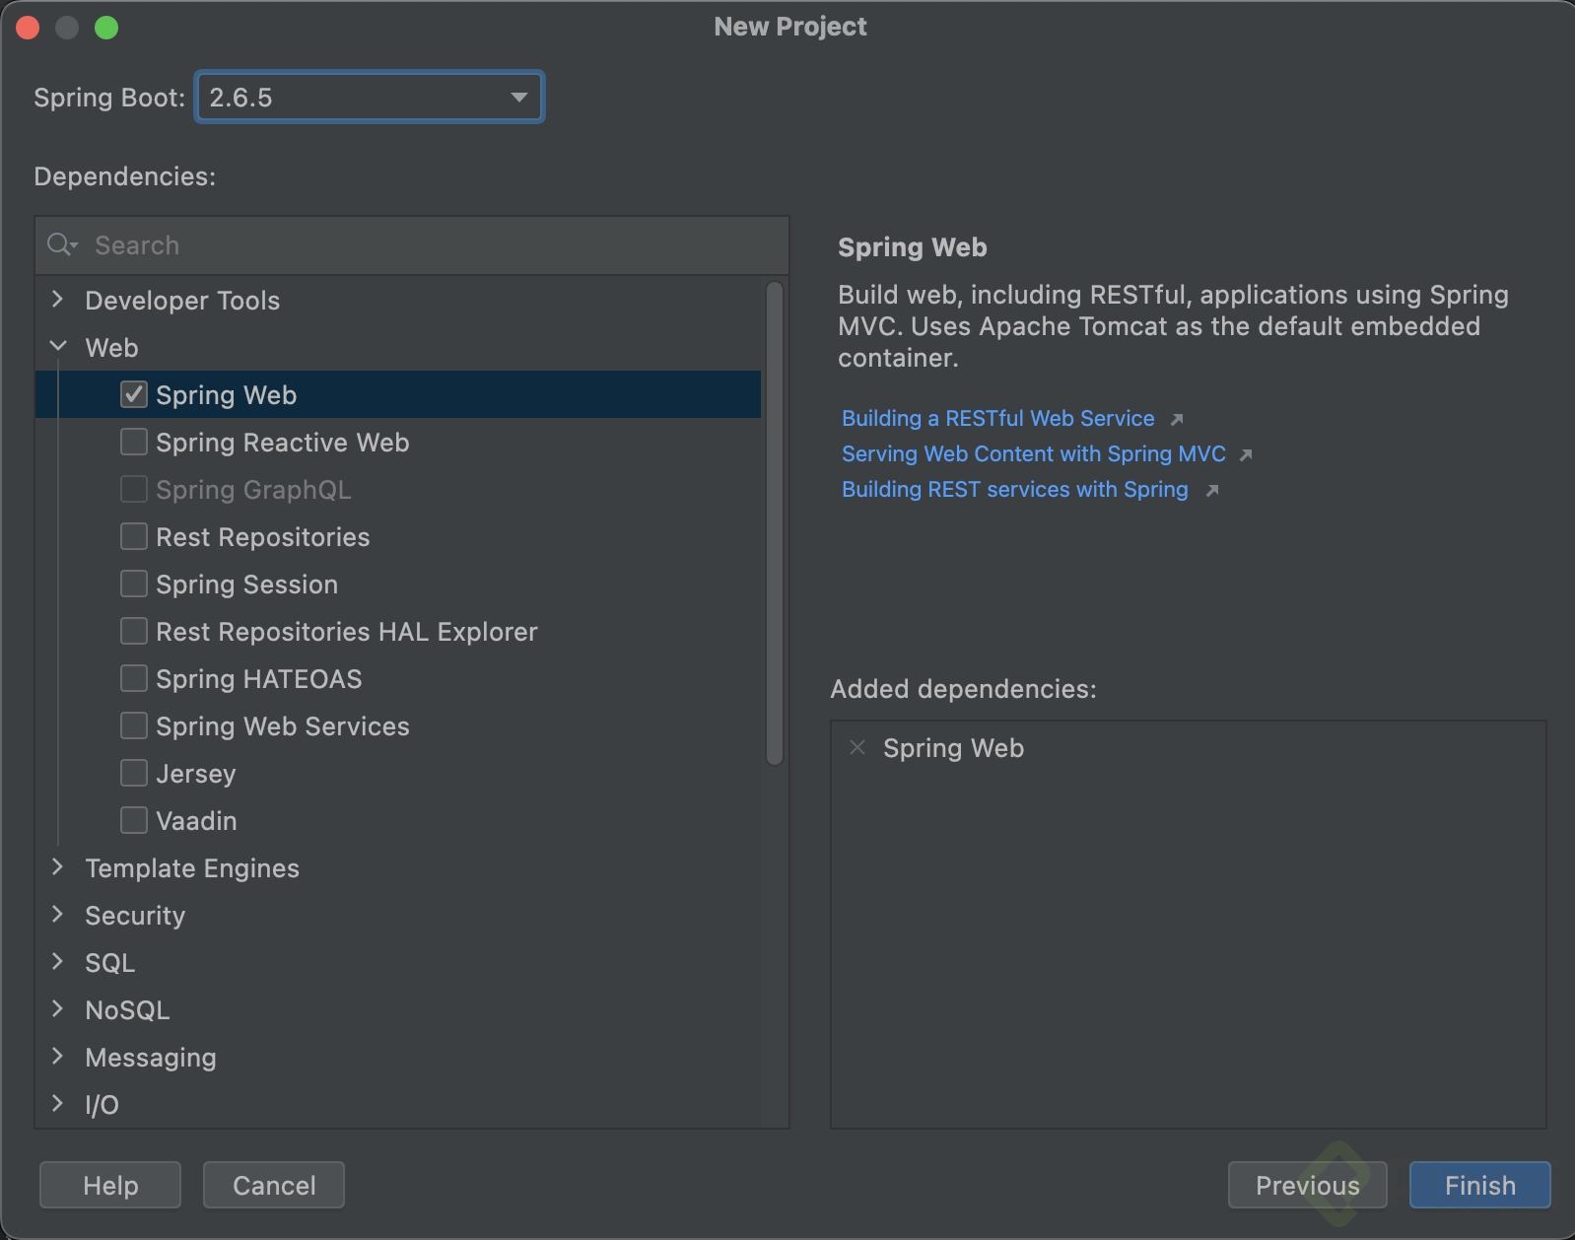Click the red close window button
The image size is (1575, 1240).
tap(28, 28)
